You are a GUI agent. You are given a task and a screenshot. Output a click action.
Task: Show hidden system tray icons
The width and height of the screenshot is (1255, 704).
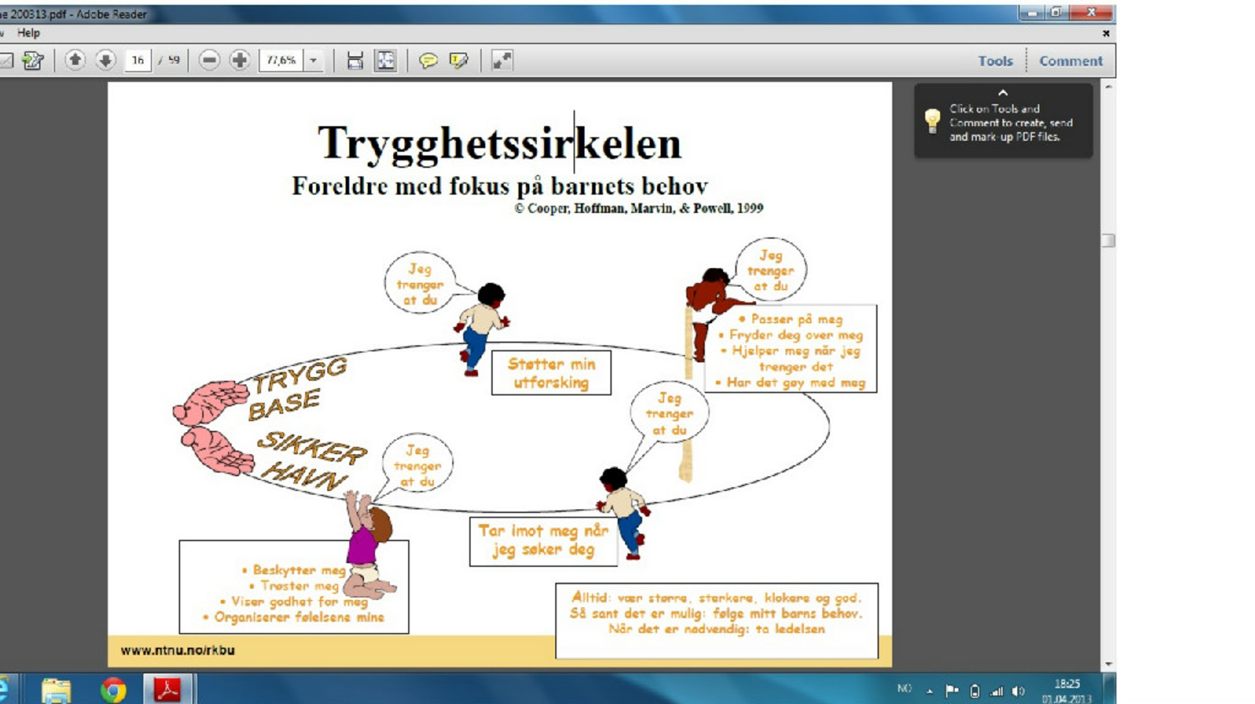click(x=930, y=691)
